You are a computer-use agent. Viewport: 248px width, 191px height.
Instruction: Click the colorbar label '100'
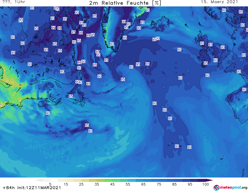point(206,184)
